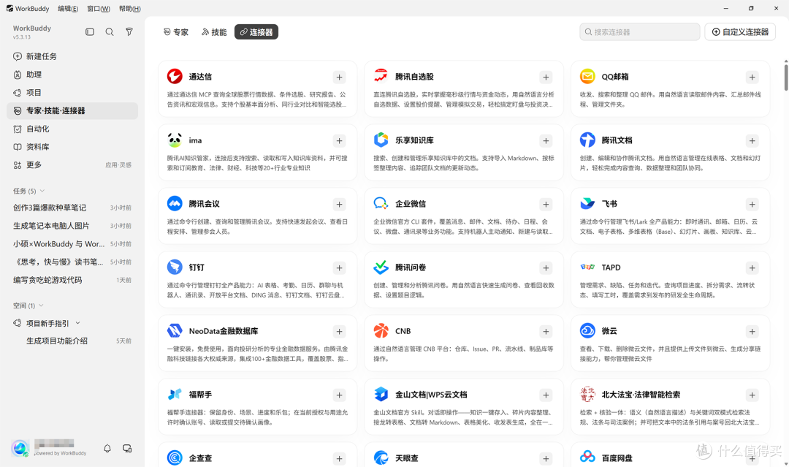Add the 腾讯问卷 connector
This screenshot has width=789, height=467.
546,267
